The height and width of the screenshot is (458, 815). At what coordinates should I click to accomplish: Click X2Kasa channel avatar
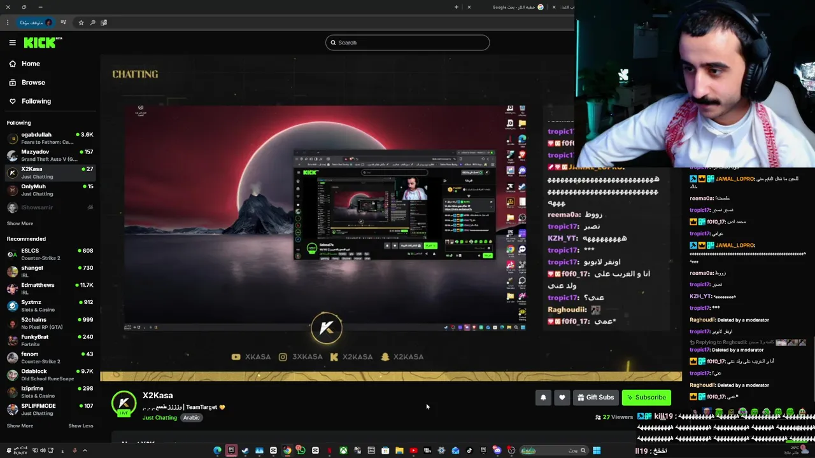tap(124, 403)
